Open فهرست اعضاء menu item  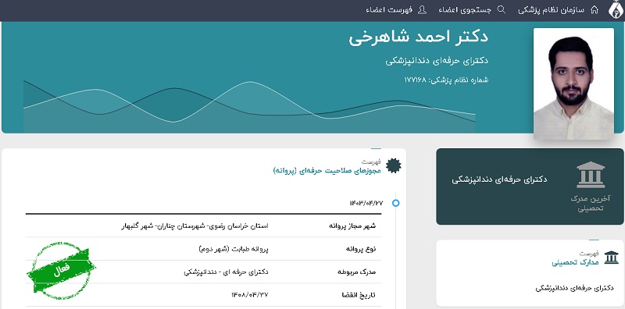click(389, 10)
